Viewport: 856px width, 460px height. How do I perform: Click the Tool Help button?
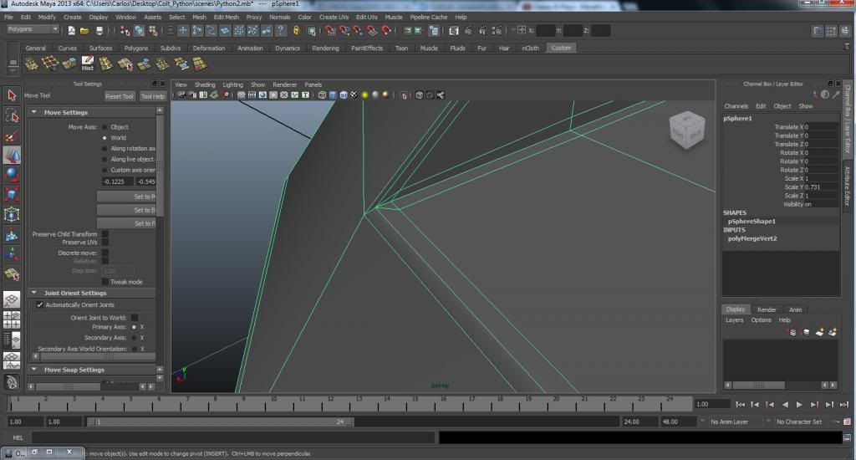(152, 96)
